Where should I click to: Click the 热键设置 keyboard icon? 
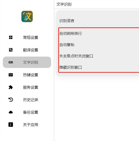point(11,75)
